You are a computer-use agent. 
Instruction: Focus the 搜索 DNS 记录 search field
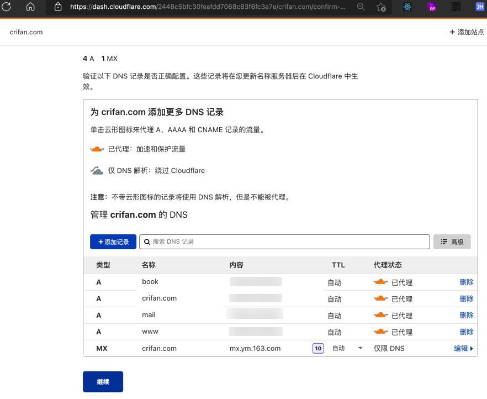284,242
